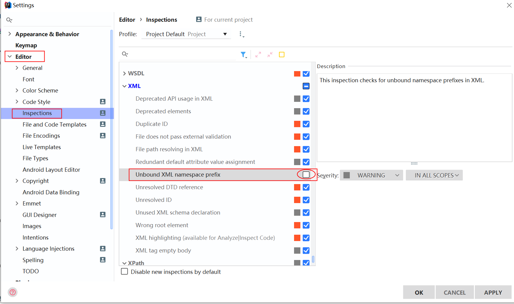Viewport: 514px width, 304px height.
Task: Click the project icon beside Language Injections
Action: tap(103, 249)
